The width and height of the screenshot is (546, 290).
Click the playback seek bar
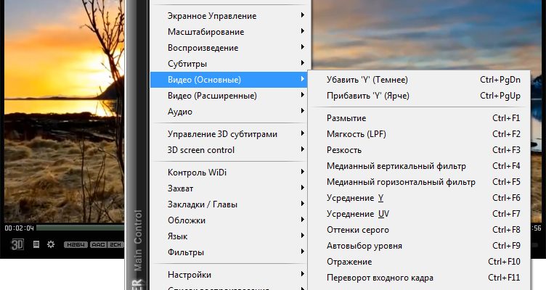click(x=81, y=228)
